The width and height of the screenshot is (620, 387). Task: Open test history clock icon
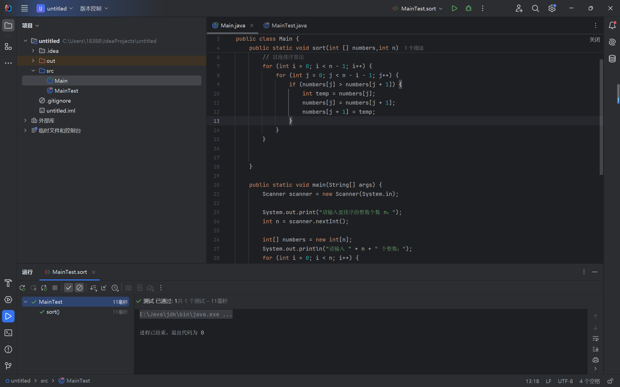pyautogui.click(x=115, y=288)
